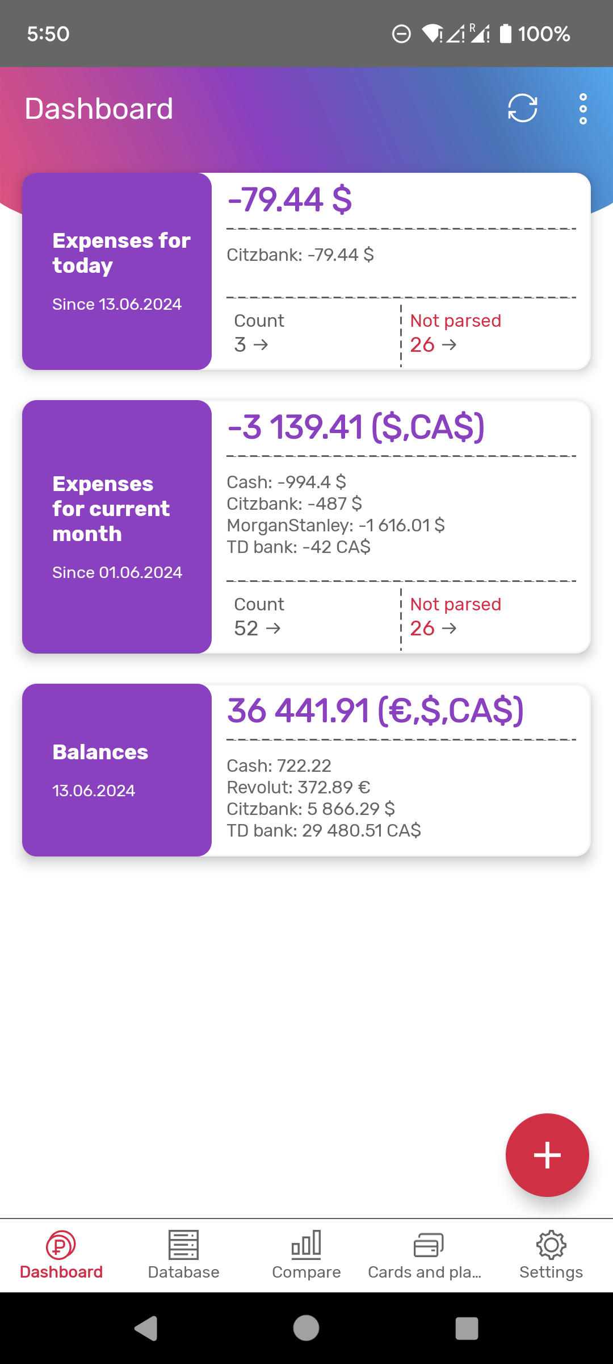The image size is (613, 1364).
Task: Tap the Expenses for current month card
Action: (x=117, y=527)
